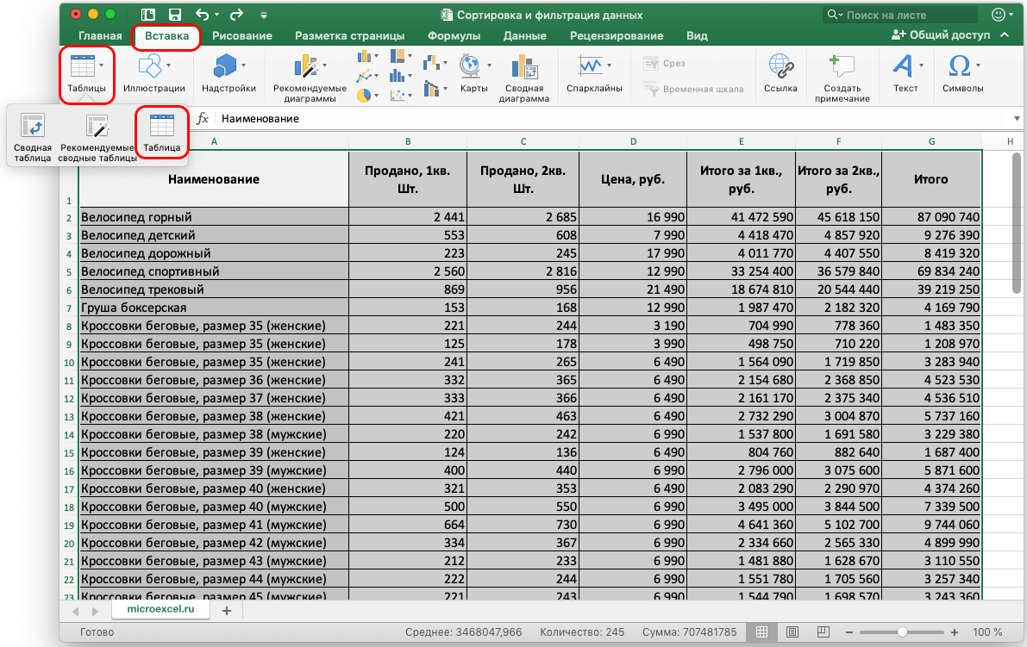Click the save icon in title bar
The width and height of the screenshot is (1027, 647).
pos(174,15)
